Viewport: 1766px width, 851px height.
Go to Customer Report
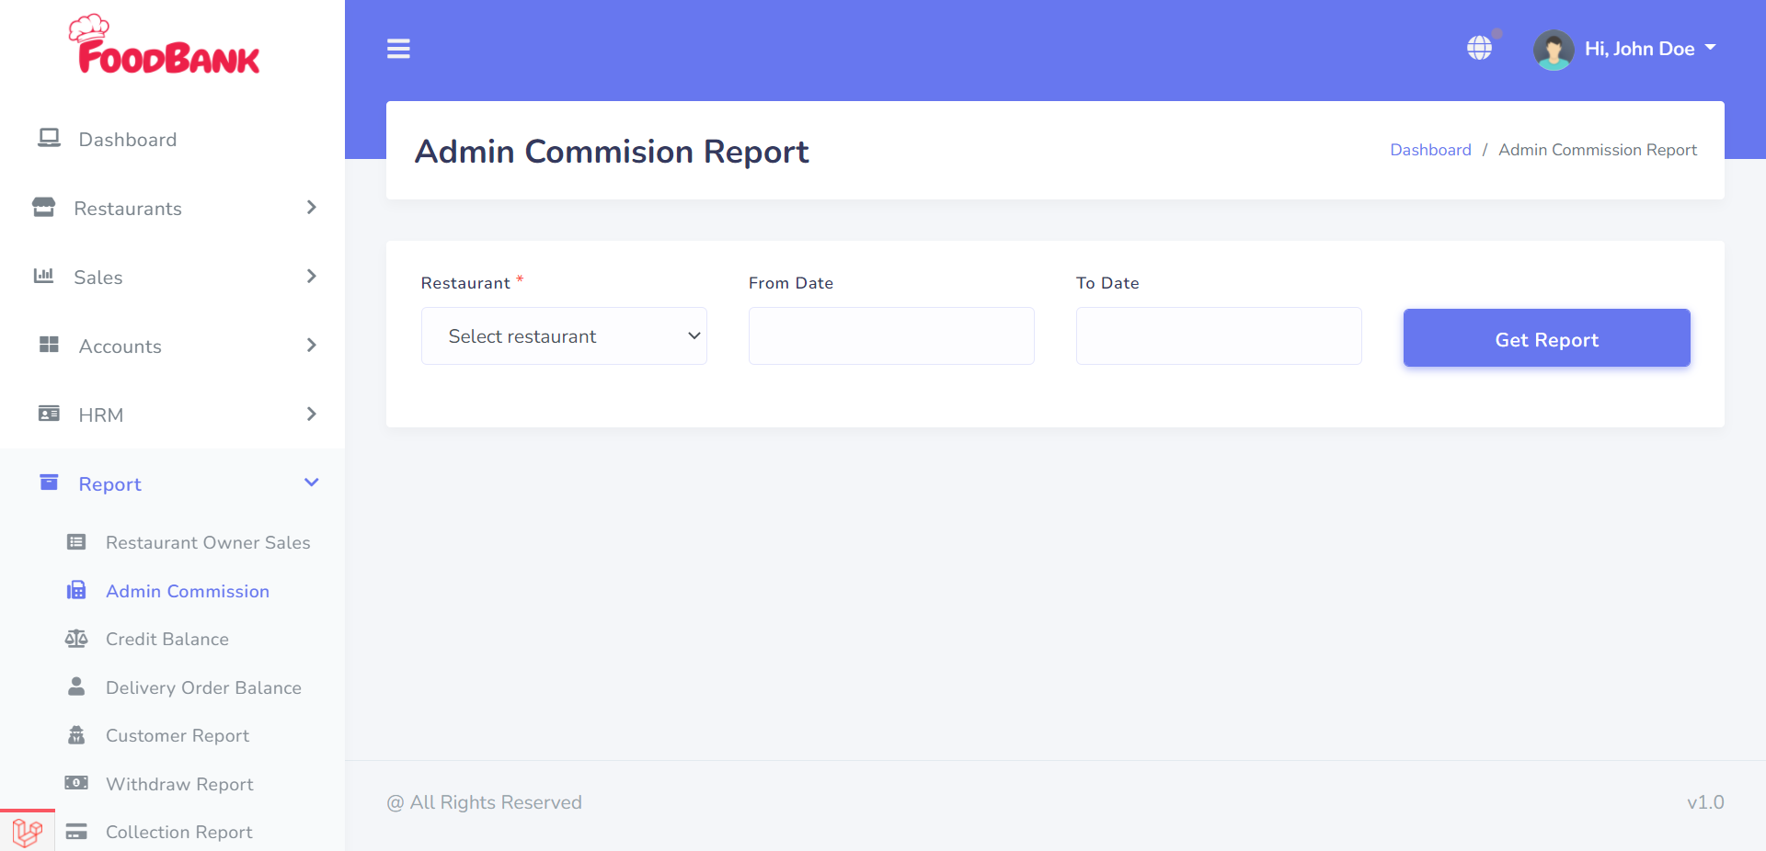click(178, 735)
